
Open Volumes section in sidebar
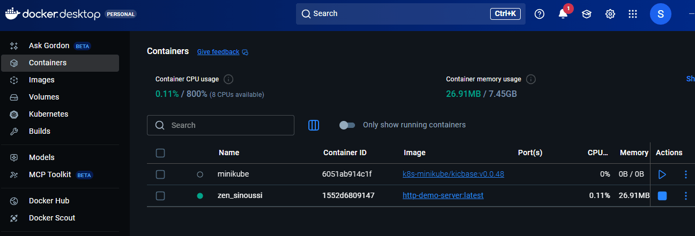tap(44, 97)
